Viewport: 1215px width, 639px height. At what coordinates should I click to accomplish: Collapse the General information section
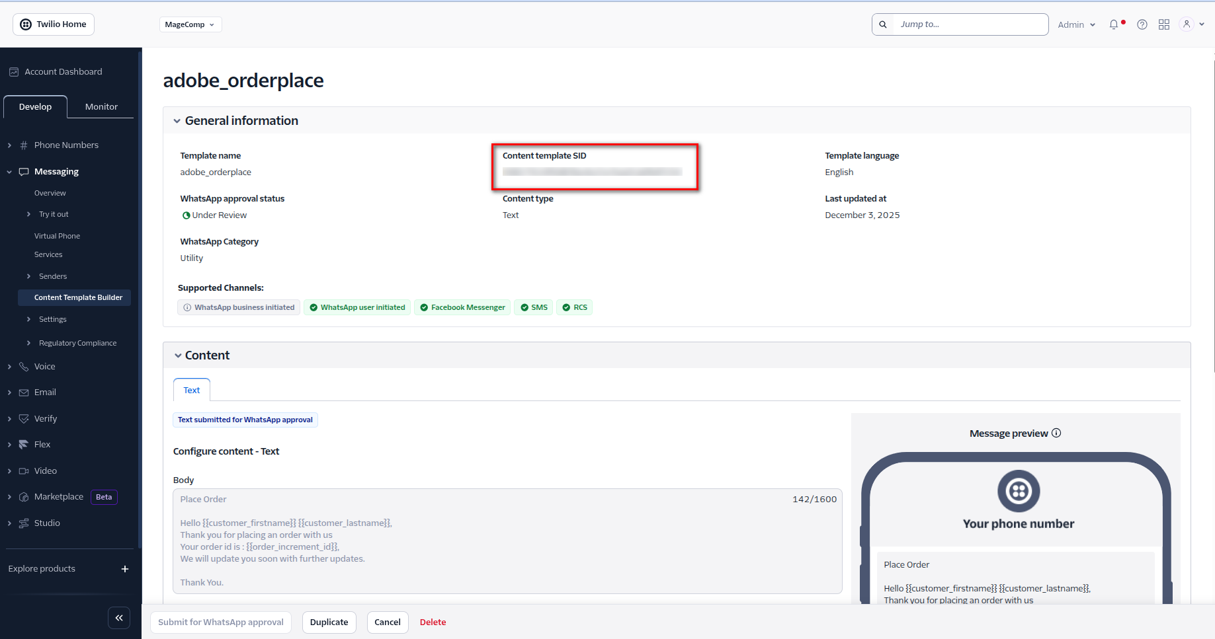coord(177,121)
